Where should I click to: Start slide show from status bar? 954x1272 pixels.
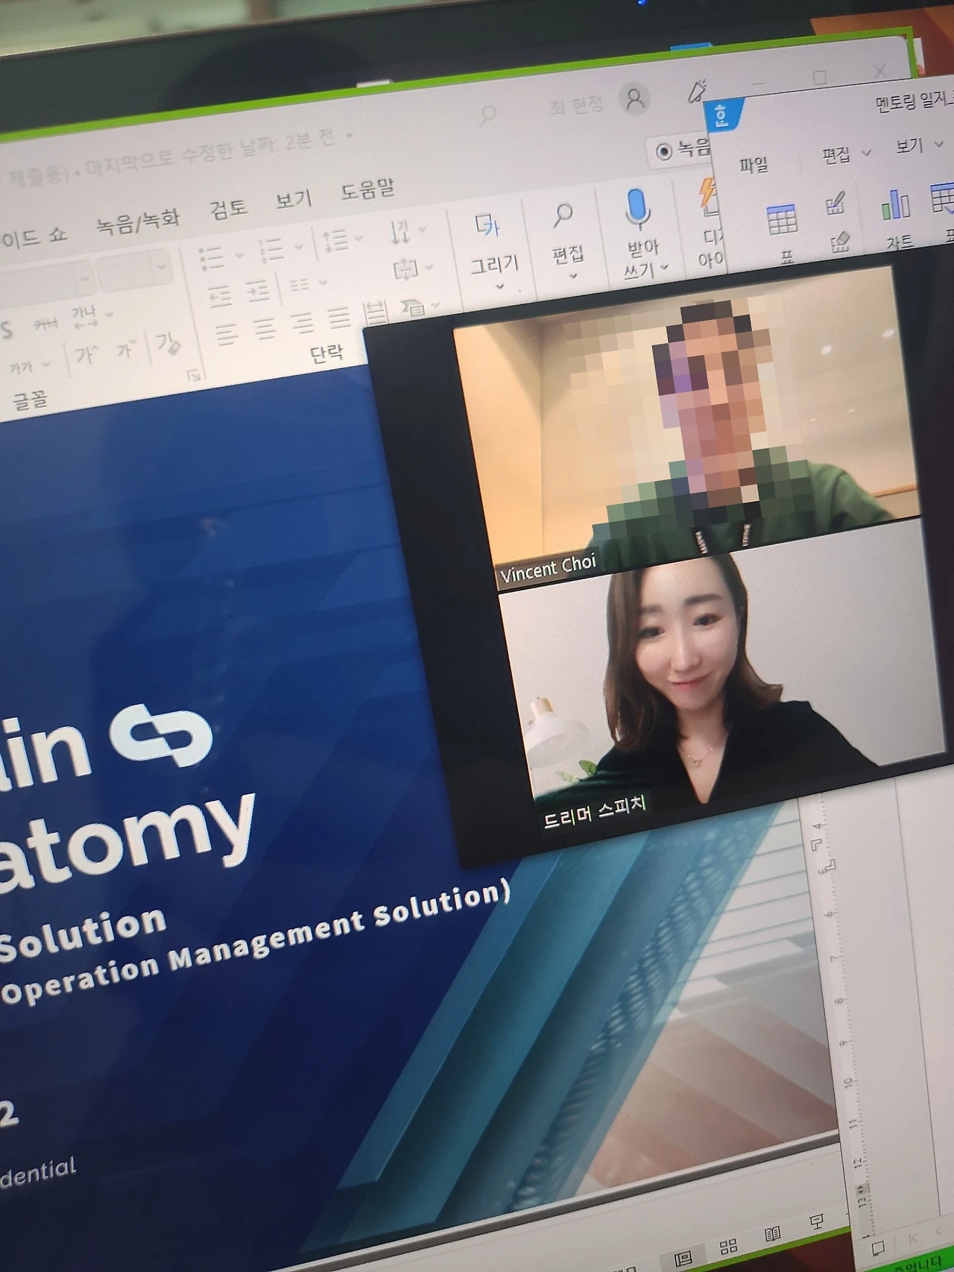(x=817, y=1222)
